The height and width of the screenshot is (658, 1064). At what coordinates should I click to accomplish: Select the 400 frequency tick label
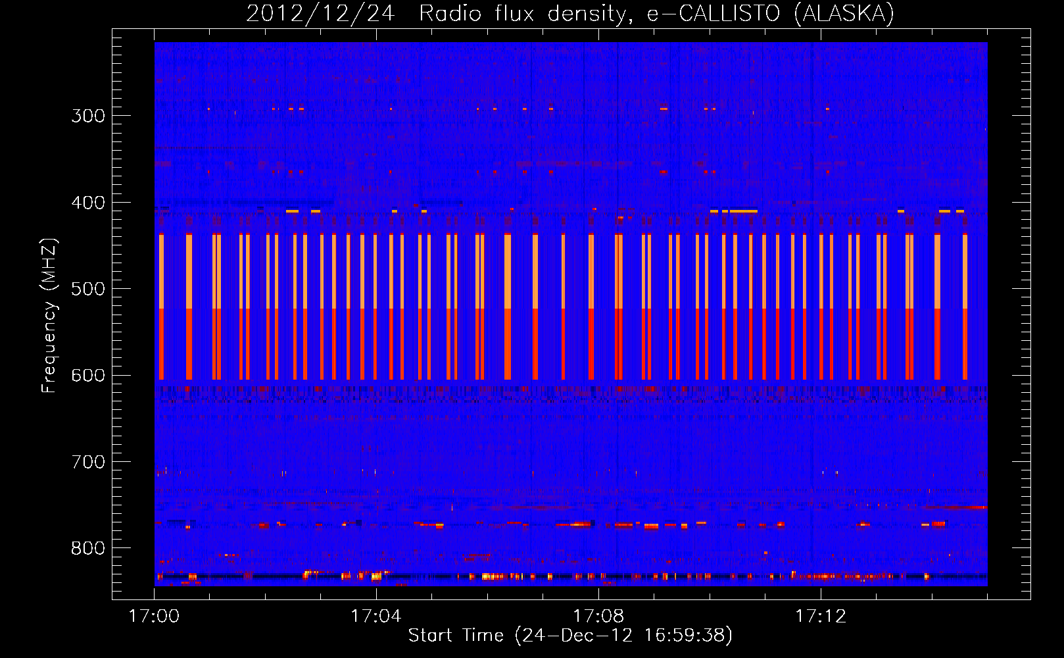(x=88, y=203)
